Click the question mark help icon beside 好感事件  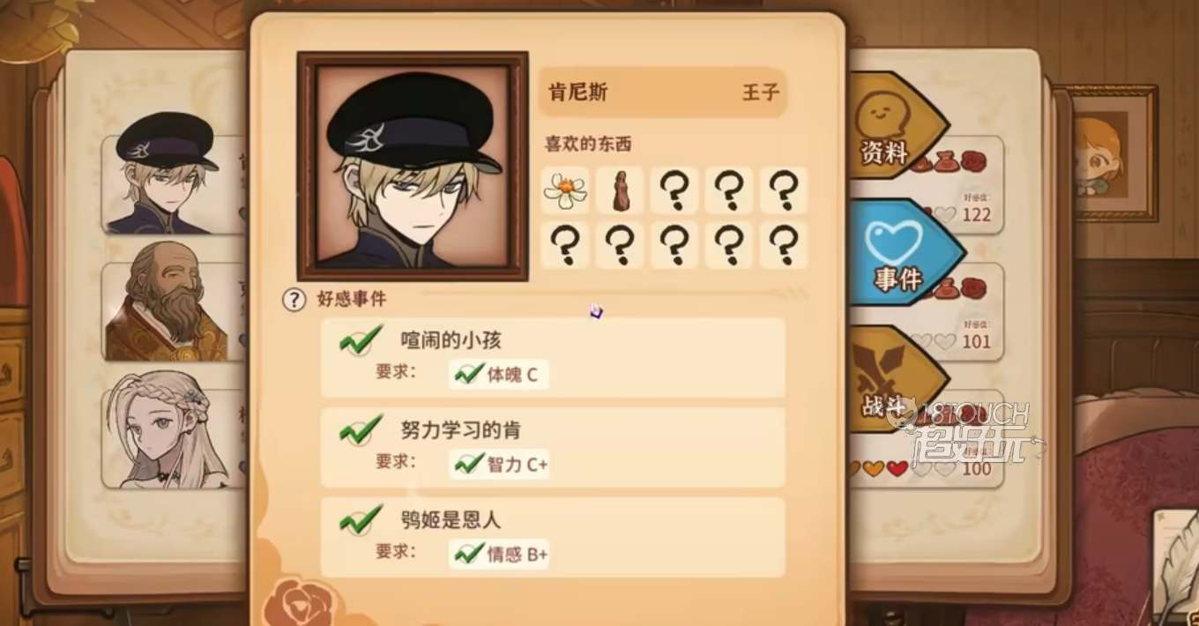click(293, 300)
